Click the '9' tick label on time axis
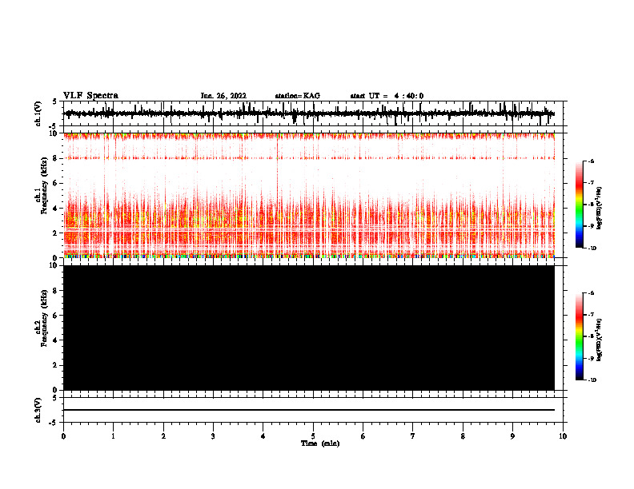 (512, 436)
